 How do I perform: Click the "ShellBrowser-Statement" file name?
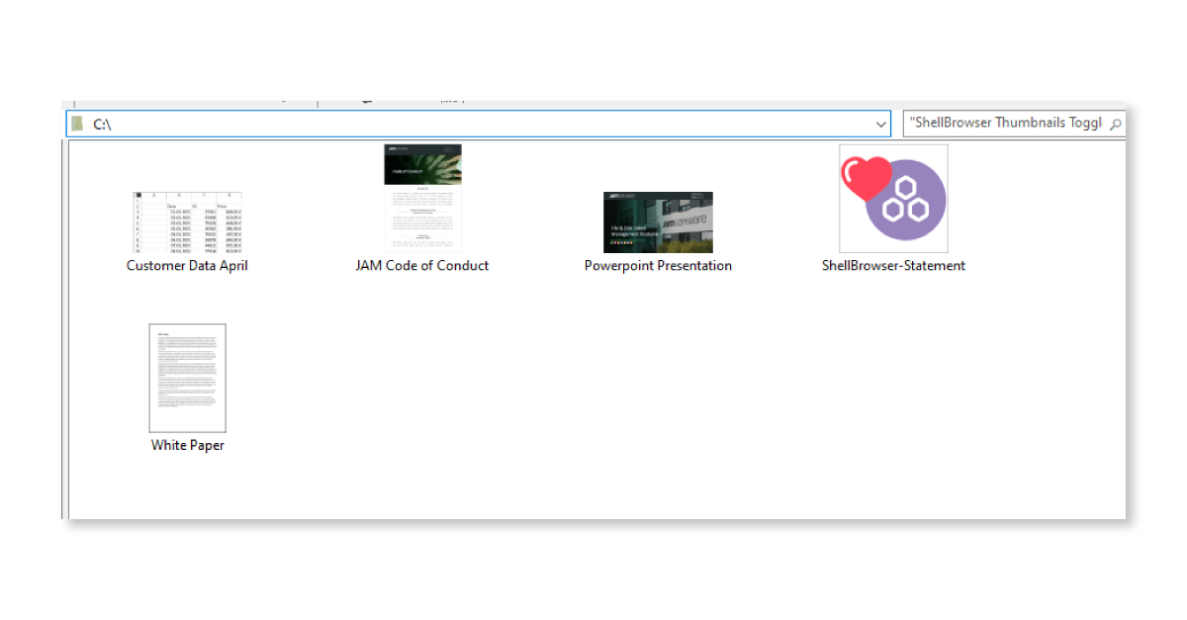[x=893, y=266]
